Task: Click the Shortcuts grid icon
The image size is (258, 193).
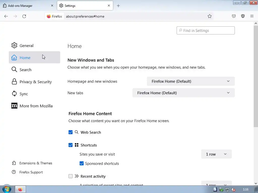Action: [x=77, y=145]
